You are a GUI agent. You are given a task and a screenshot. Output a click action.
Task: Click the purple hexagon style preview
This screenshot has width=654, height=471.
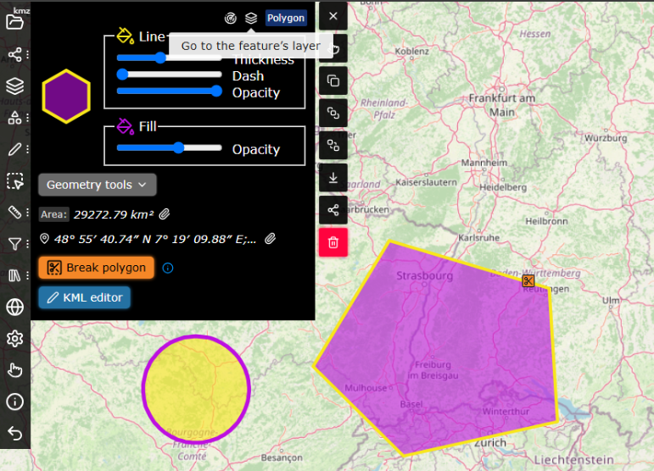[66, 97]
